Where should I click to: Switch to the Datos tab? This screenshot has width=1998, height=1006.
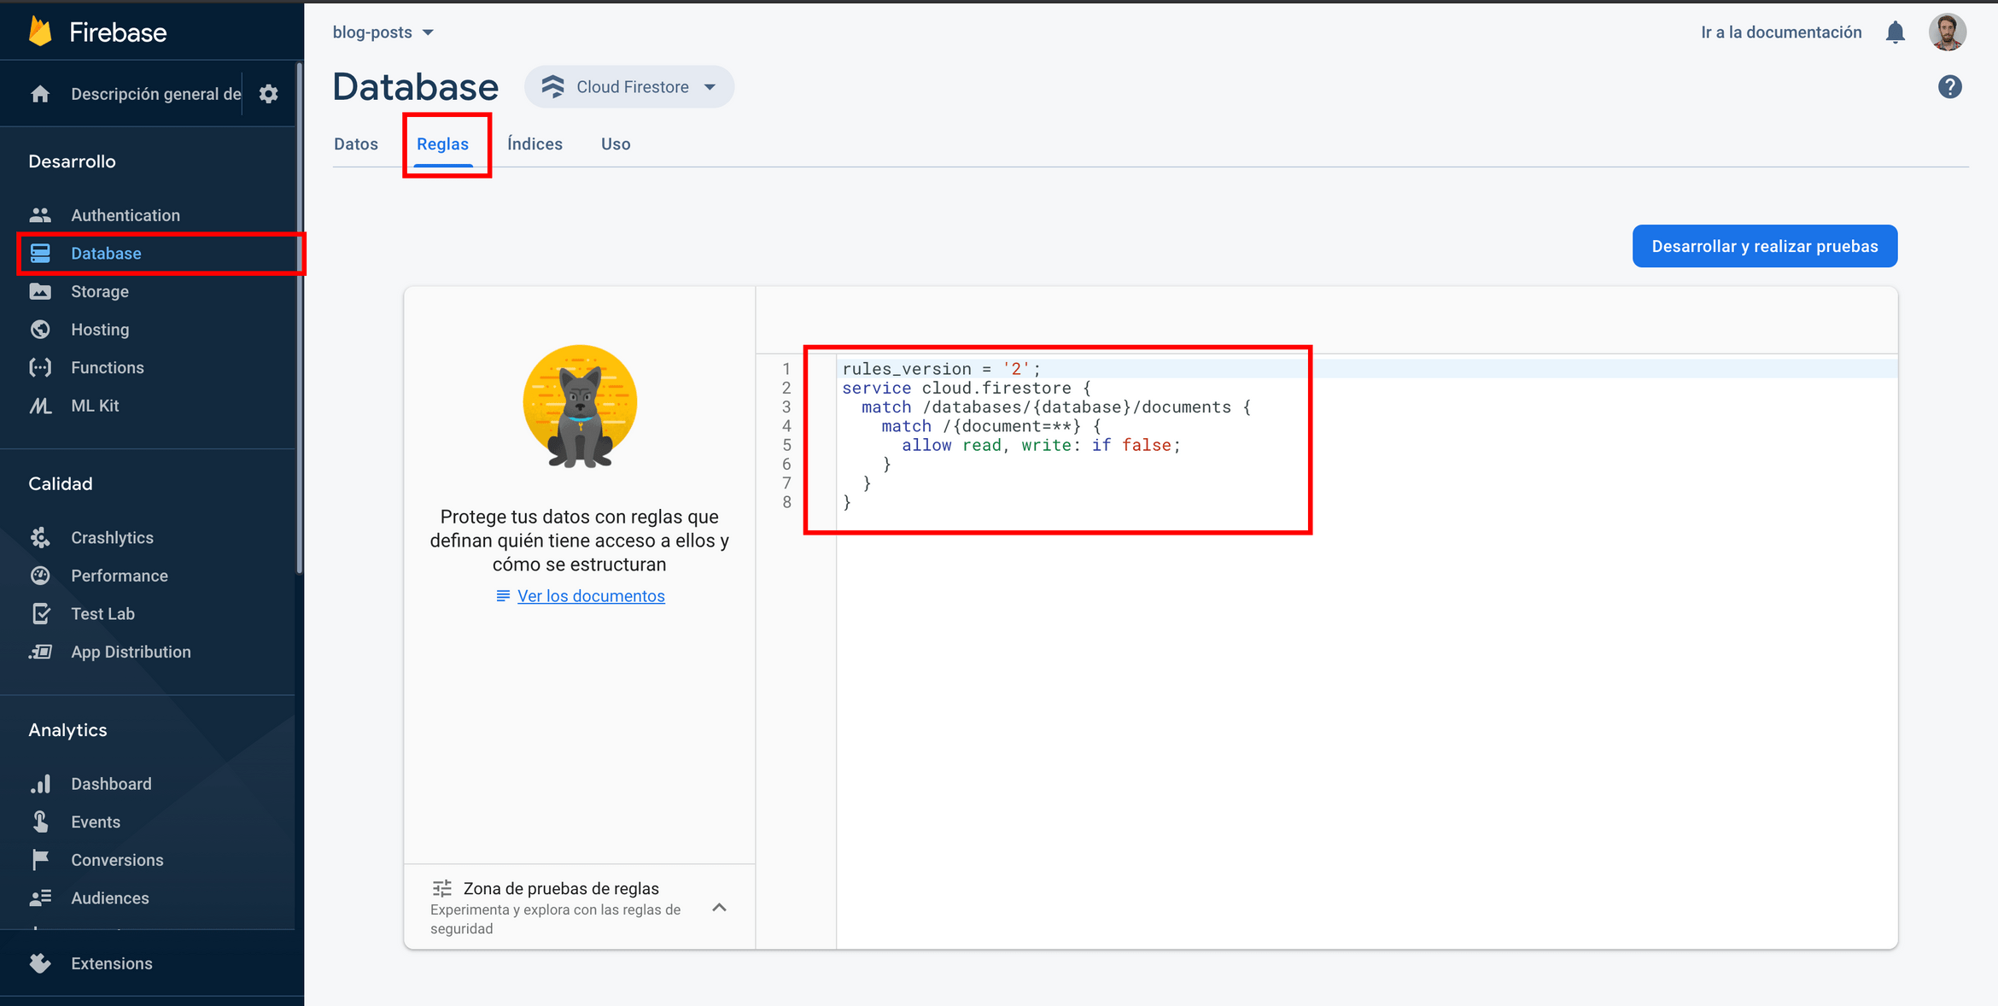[x=356, y=143]
